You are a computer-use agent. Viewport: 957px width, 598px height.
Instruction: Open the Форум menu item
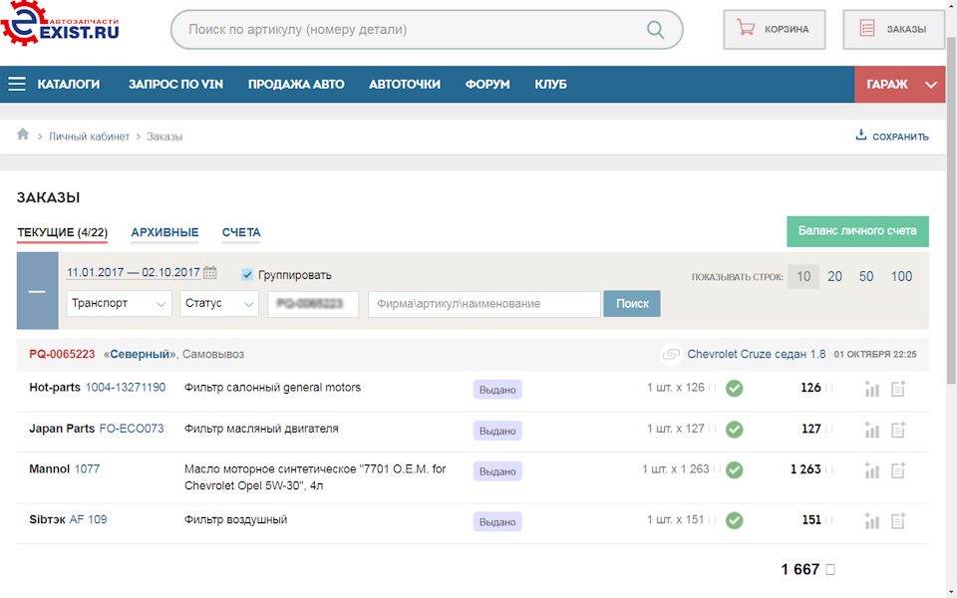[x=487, y=84]
